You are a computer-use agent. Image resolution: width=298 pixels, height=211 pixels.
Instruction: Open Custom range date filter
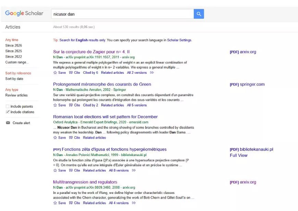pyautogui.click(x=17, y=62)
